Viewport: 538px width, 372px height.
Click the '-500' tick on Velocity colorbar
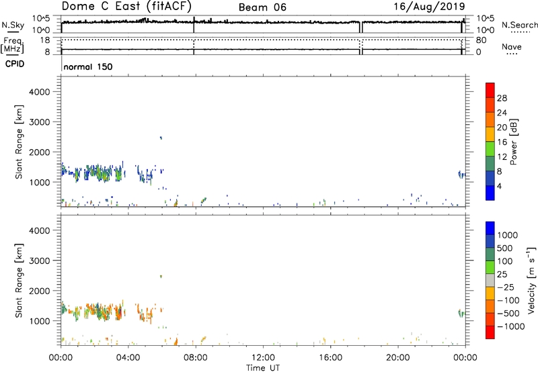point(508,314)
